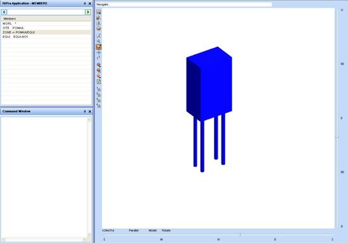This screenshot has height=243, width=348.
Task: Select SITE POMKA in the members list
Action: pos(46,28)
